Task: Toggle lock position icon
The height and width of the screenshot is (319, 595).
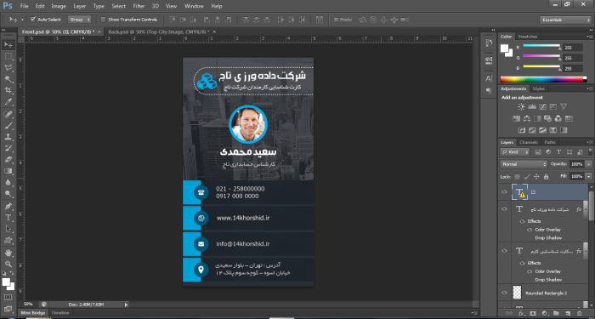Action: pyautogui.click(x=536, y=177)
